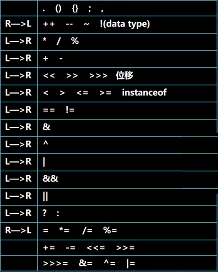Image resolution: width=218 pixels, height=272 pixels.
Task: Select the {} braces separator
Action: pyautogui.click(x=75, y=9)
